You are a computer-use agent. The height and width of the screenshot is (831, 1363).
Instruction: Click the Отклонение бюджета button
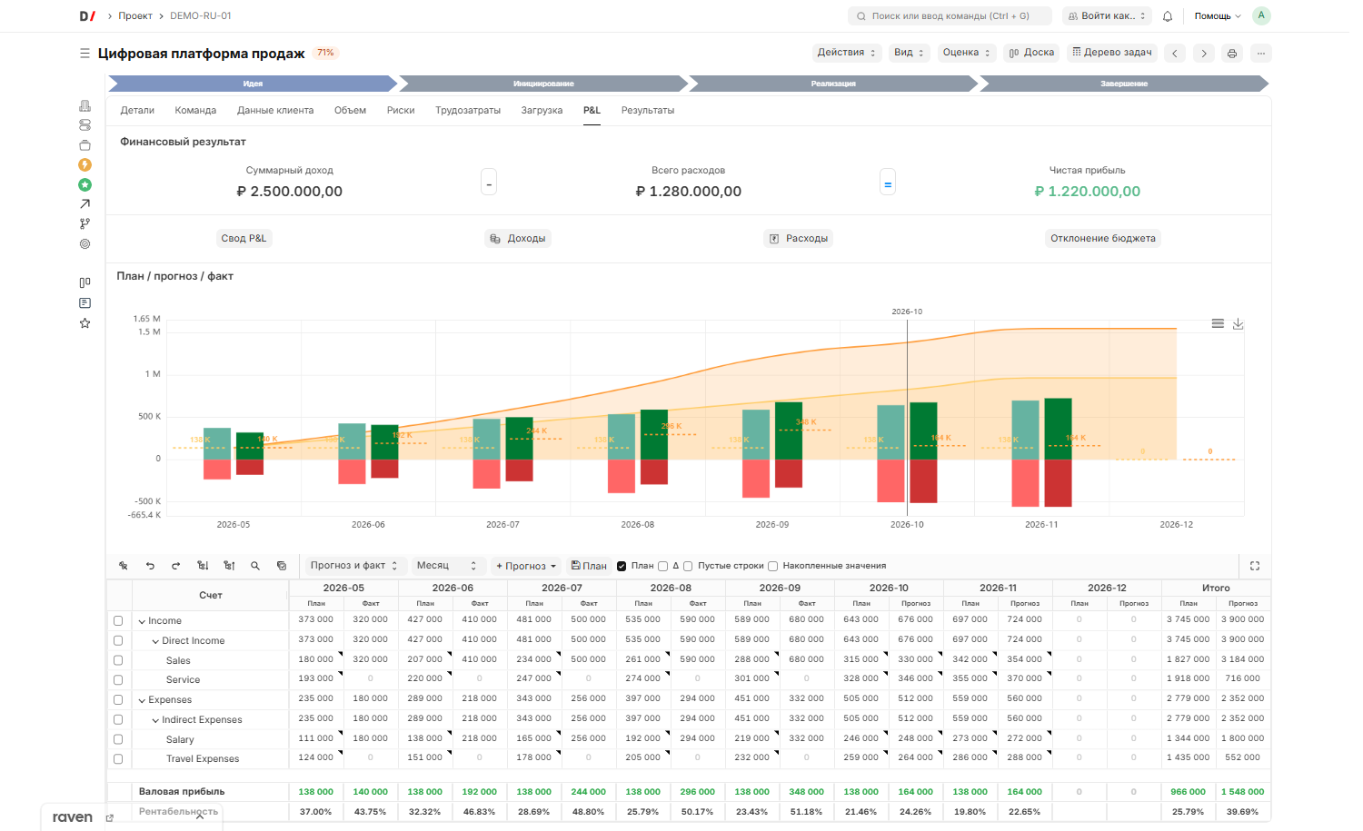pos(1103,239)
